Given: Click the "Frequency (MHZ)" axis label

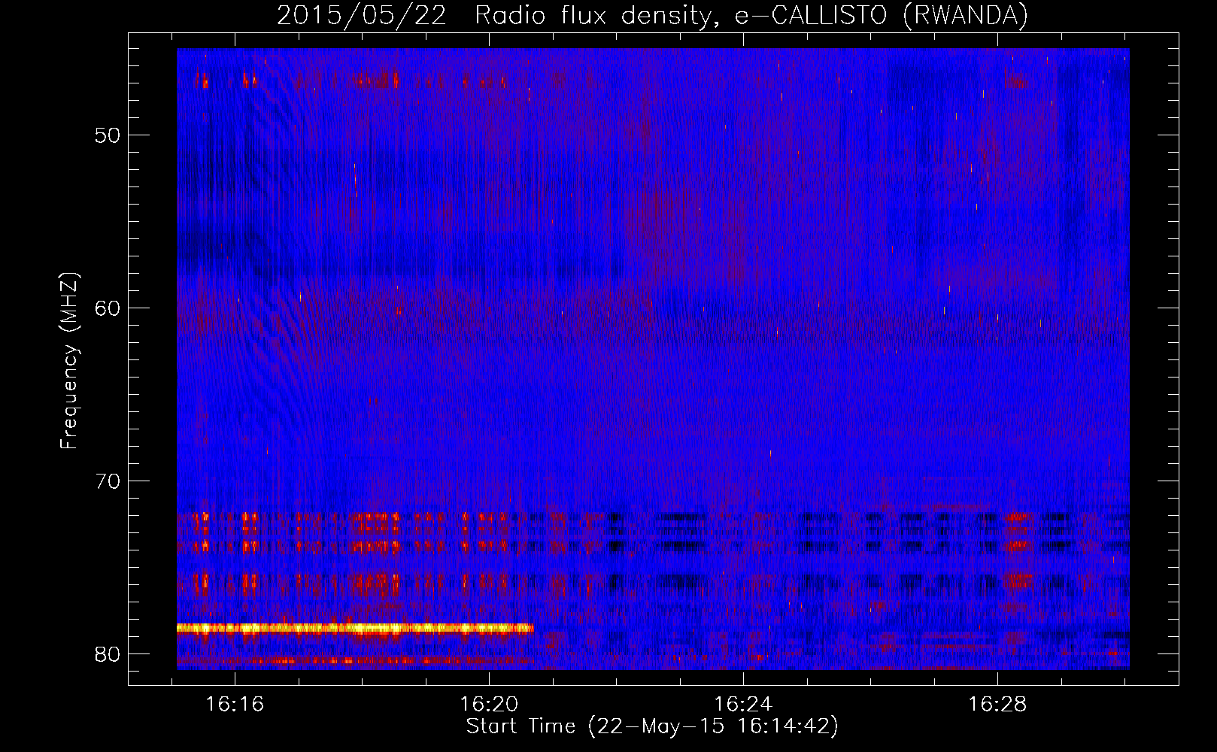Looking at the screenshot, I should 69,361.
